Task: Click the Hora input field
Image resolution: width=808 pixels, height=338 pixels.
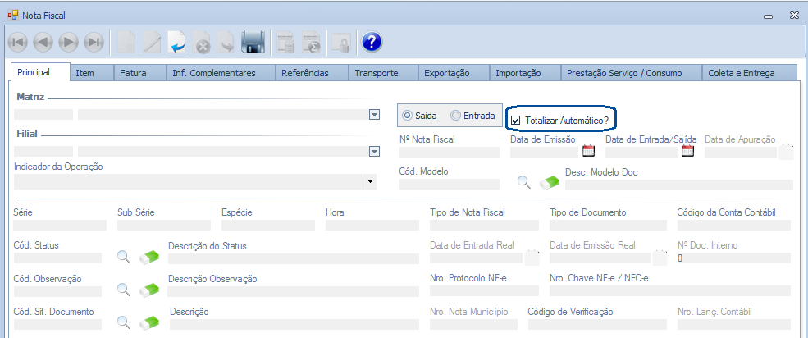Action: pyautogui.click(x=372, y=225)
